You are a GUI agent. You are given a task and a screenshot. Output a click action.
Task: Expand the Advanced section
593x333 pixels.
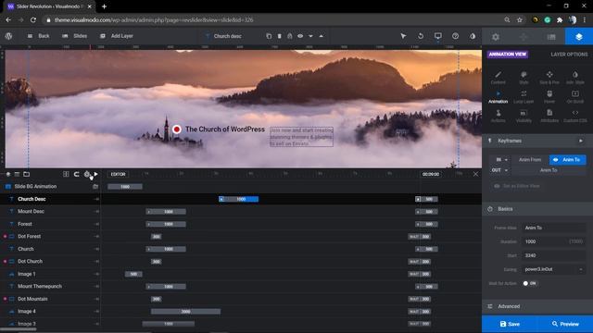coord(537,306)
